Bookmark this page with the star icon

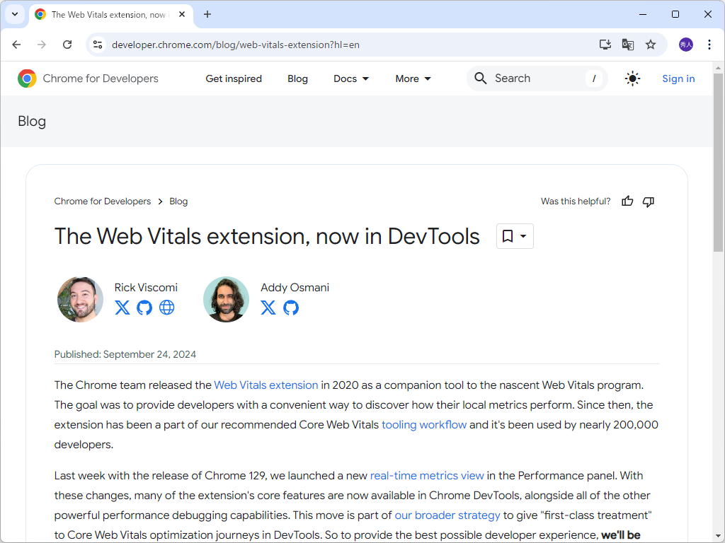pos(651,44)
